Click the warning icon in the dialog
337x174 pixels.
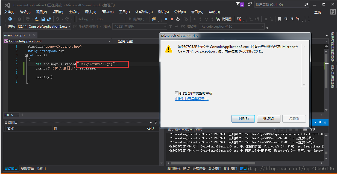click(169, 49)
